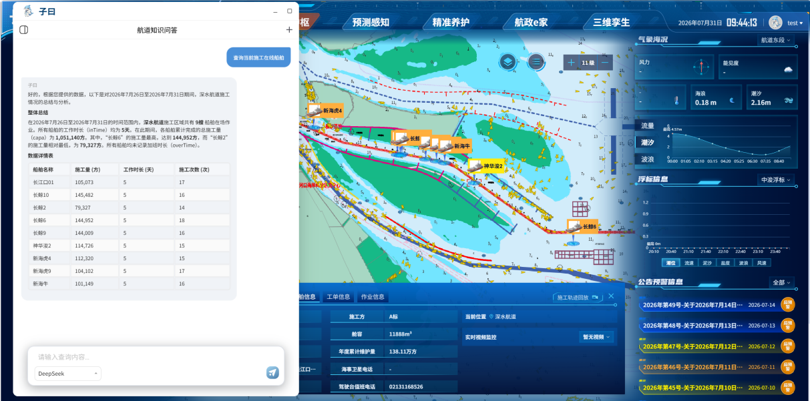Click the 施工轨迹回放 playback button
The image size is (810, 401).
577,298
